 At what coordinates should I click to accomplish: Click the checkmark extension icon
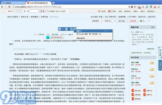click(x=159, y=7)
